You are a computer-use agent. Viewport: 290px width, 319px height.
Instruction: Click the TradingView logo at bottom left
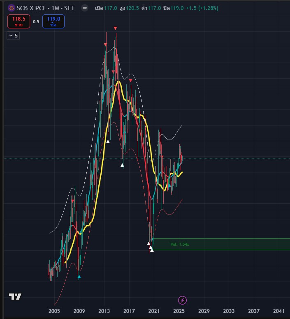tap(15, 296)
